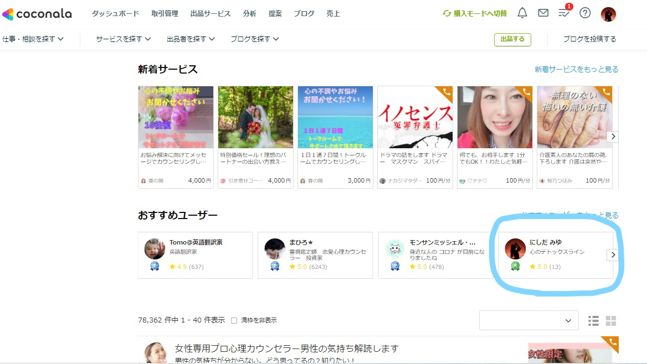
Task: Expand 仕事・相談を探す dropdown
Action: (x=33, y=39)
